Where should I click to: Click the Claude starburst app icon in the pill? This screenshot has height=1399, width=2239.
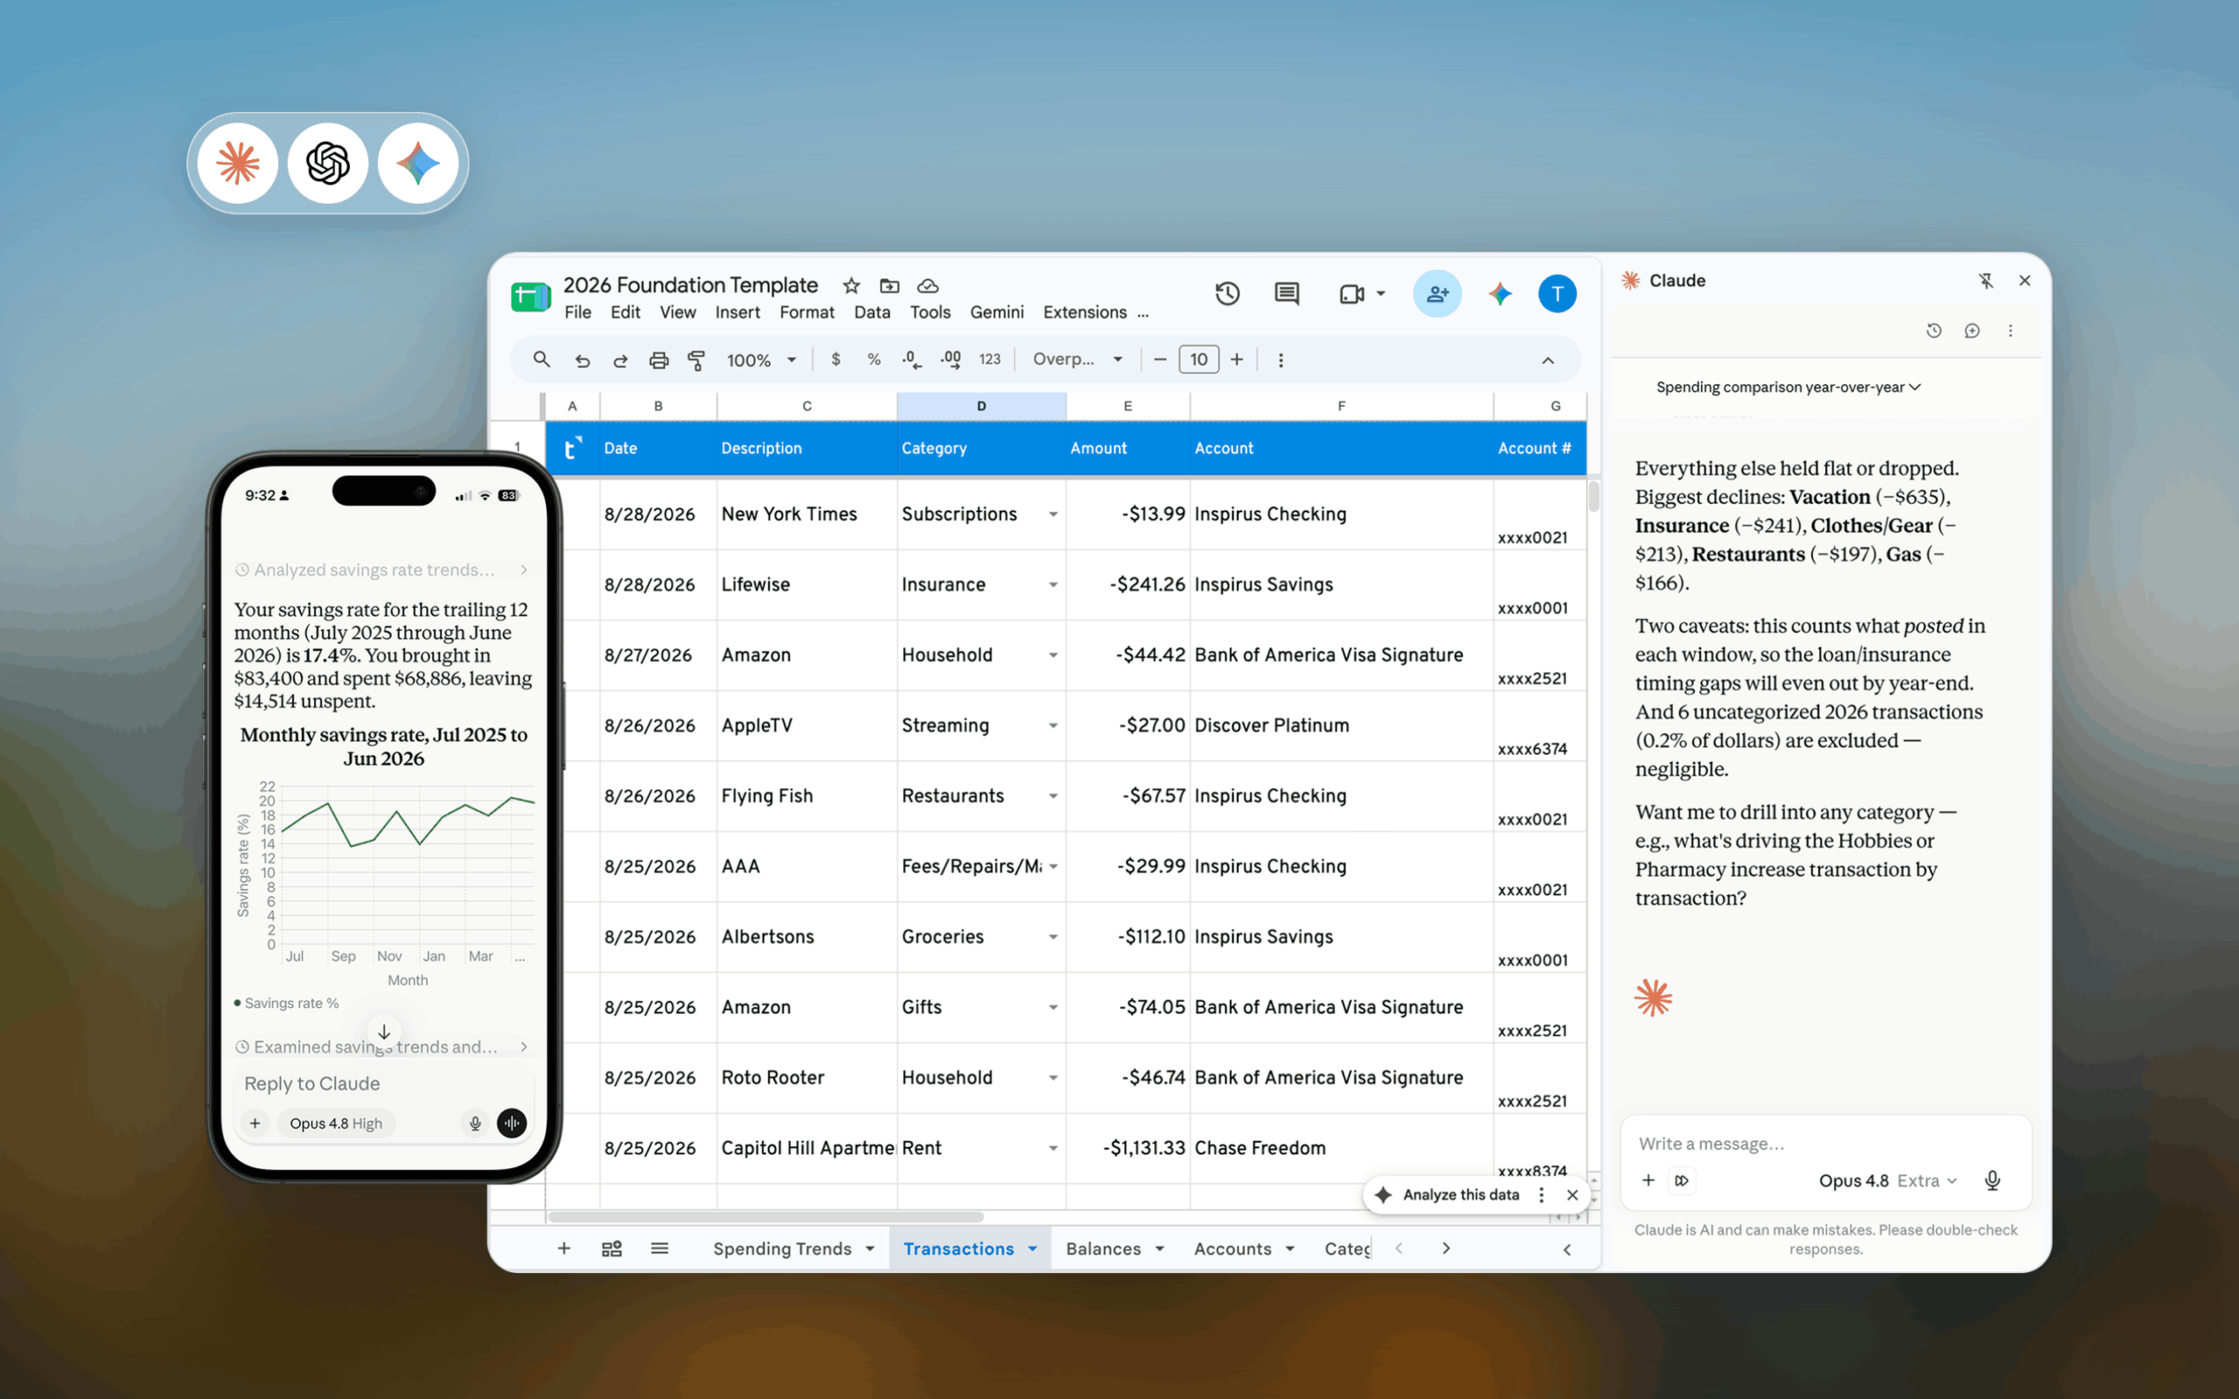[x=238, y=164]
